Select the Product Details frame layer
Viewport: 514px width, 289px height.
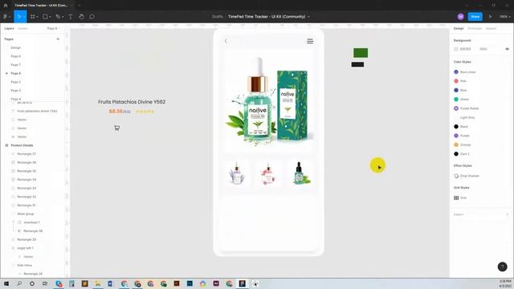tap(22, 145)
